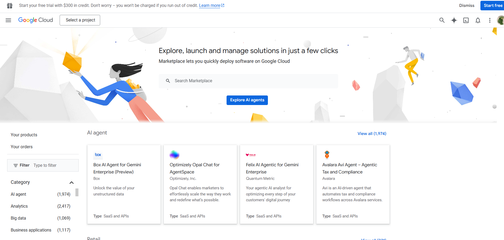Filter by the AI agent category

point(41,194)
